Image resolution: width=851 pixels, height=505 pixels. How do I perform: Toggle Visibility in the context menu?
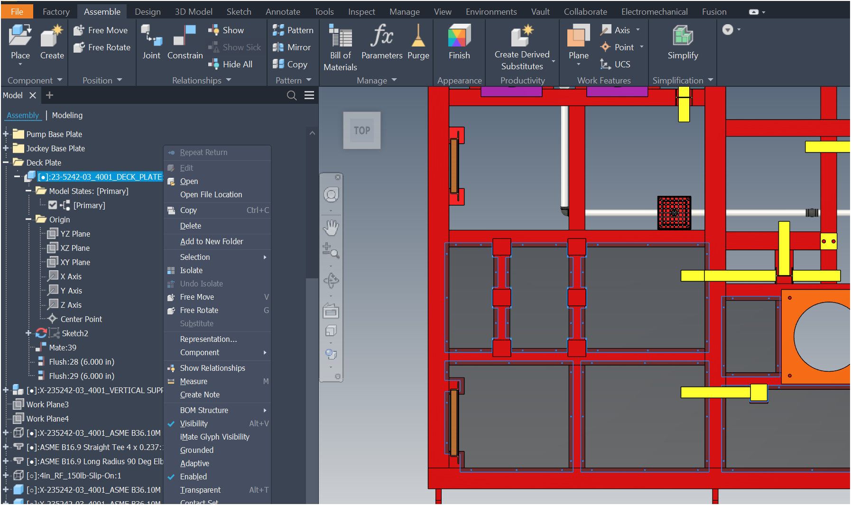(x=194, y=423)
